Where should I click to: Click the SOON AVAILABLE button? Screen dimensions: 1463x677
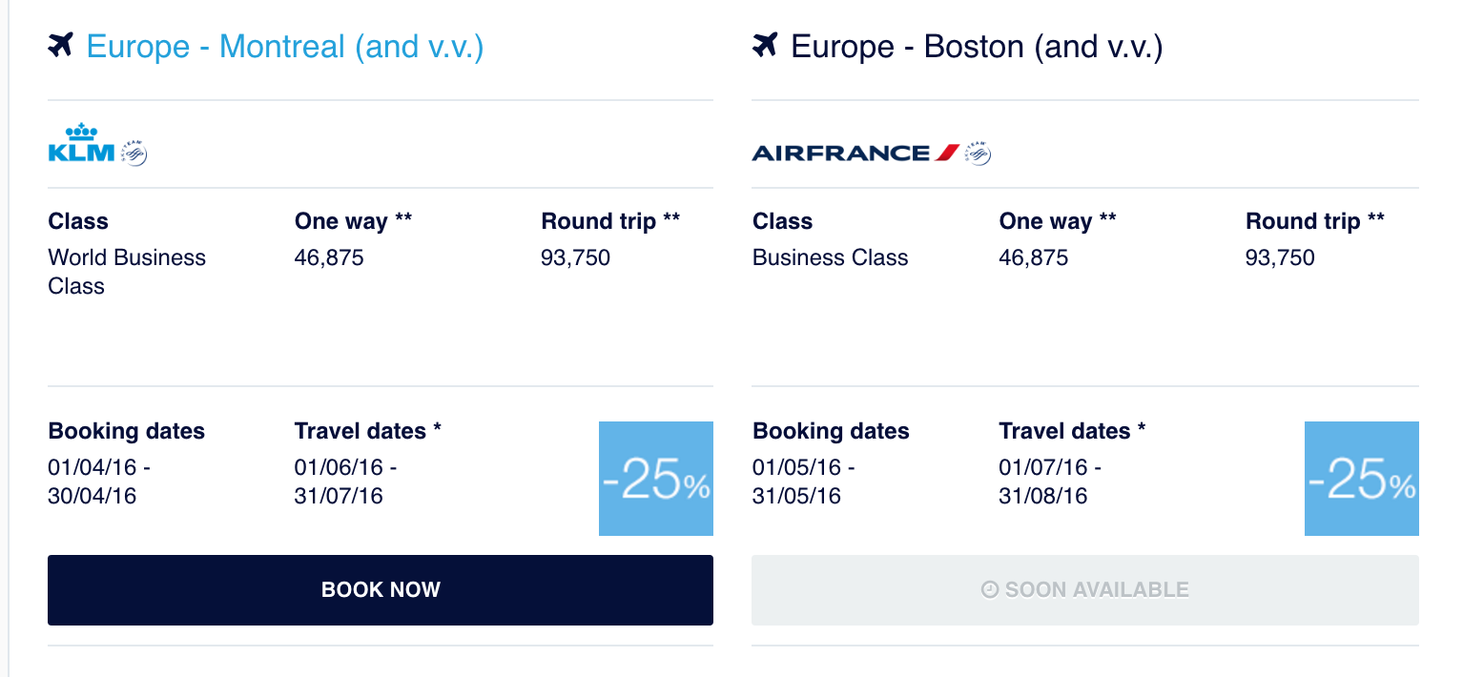(1085, 590)
